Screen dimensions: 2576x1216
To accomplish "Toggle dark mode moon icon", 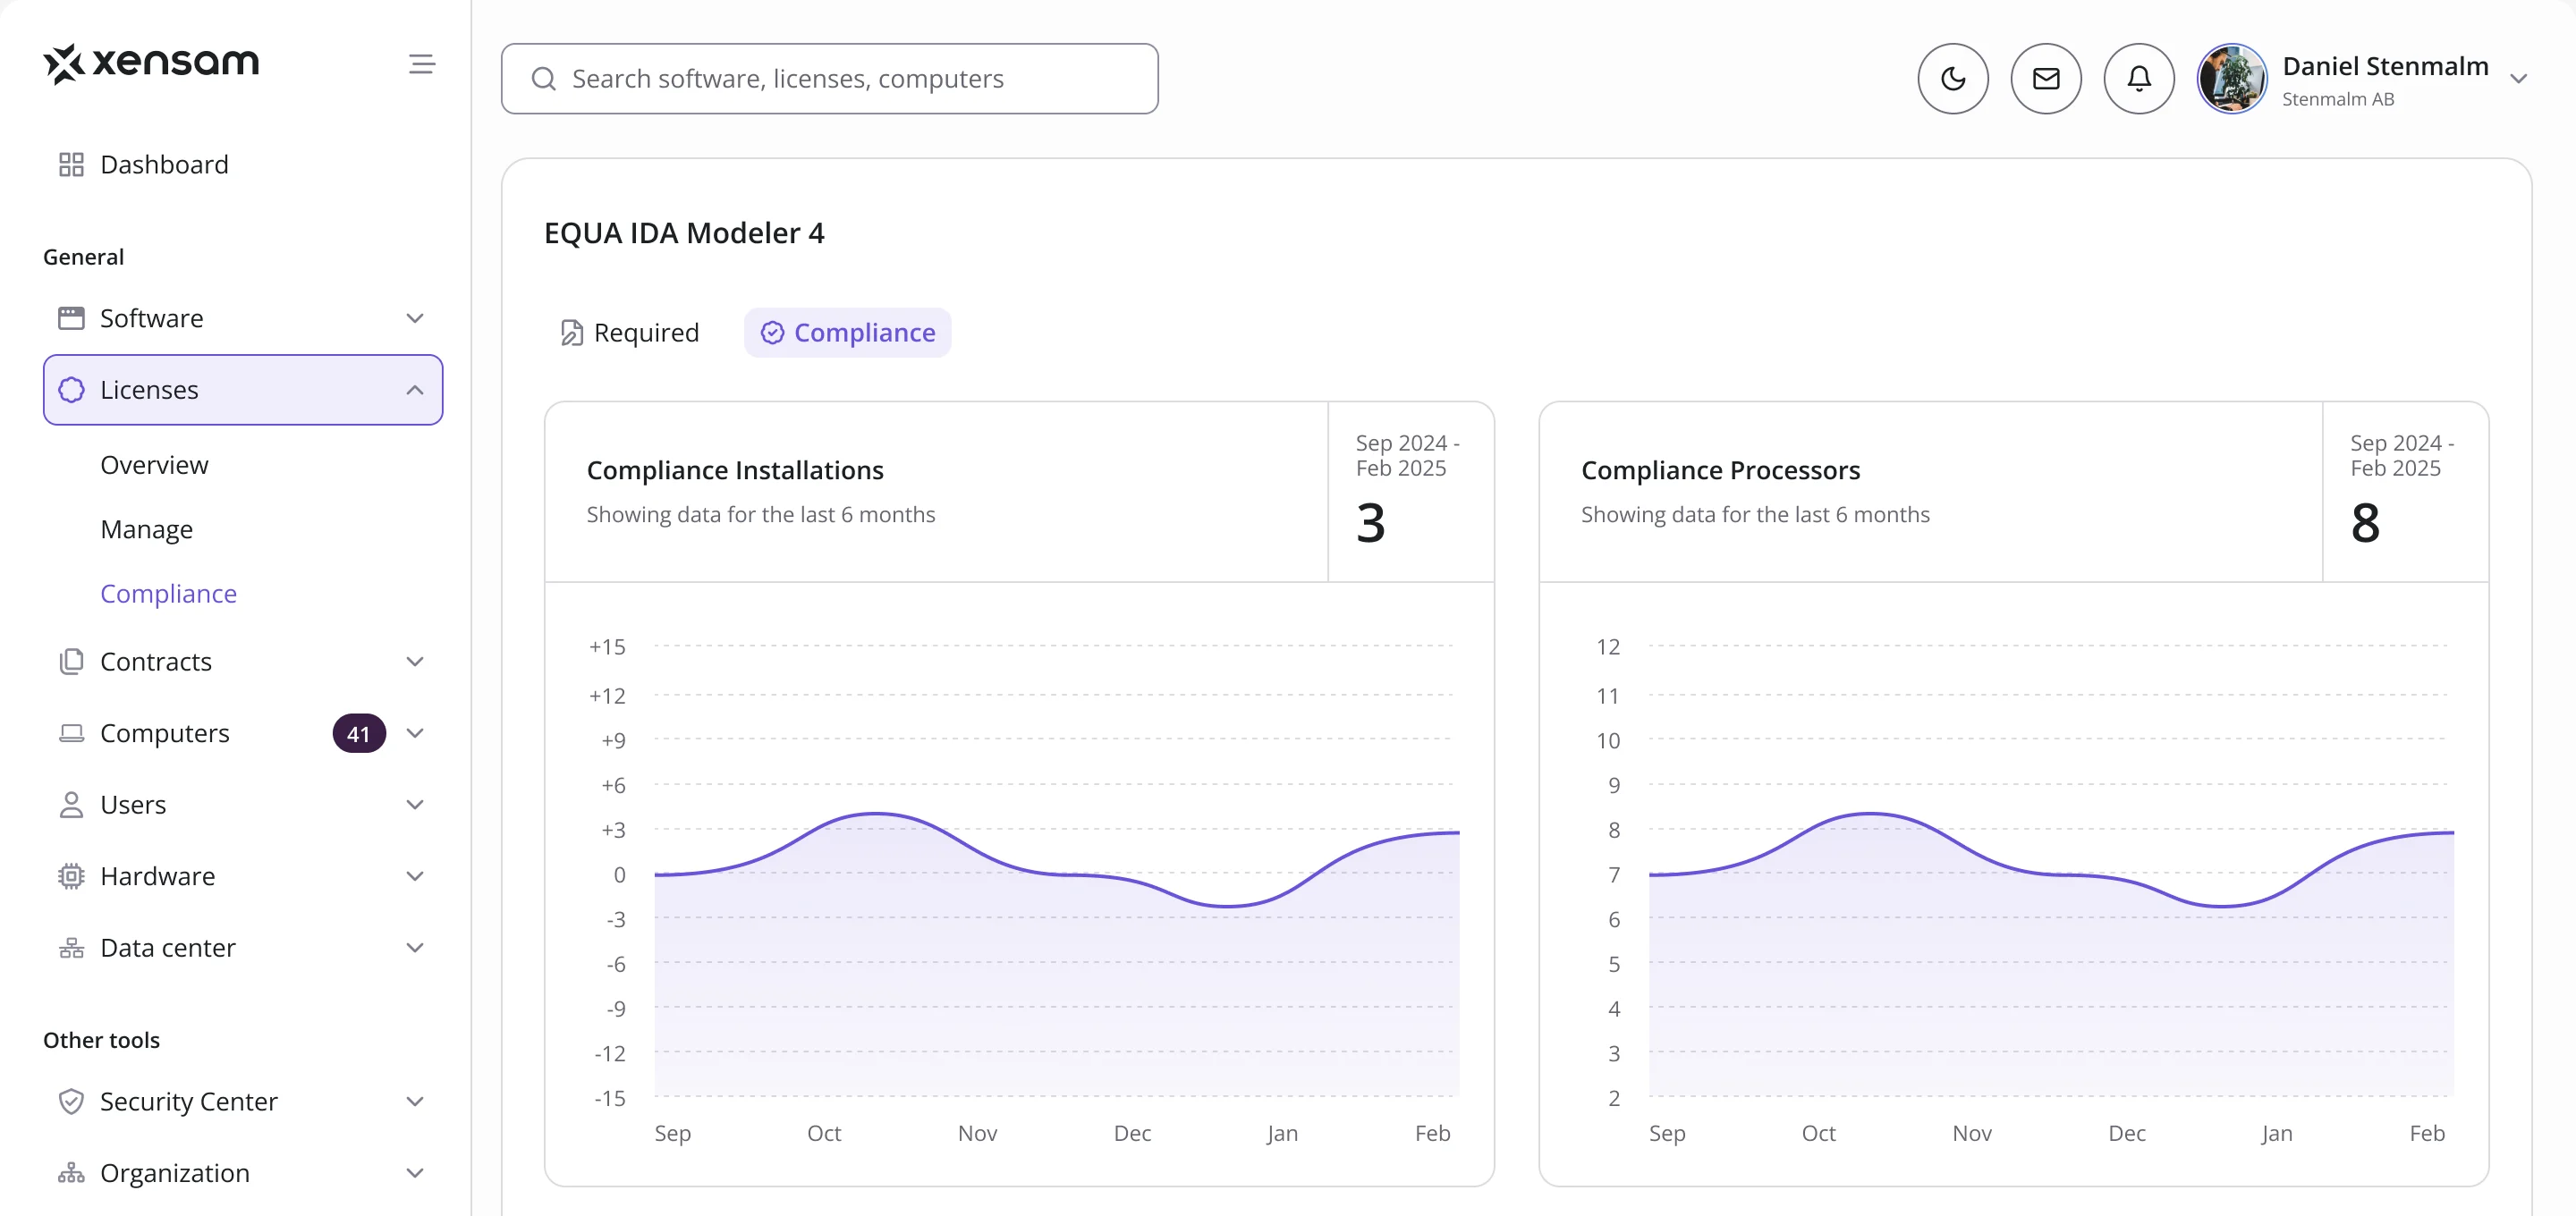I will [1952, 79].
